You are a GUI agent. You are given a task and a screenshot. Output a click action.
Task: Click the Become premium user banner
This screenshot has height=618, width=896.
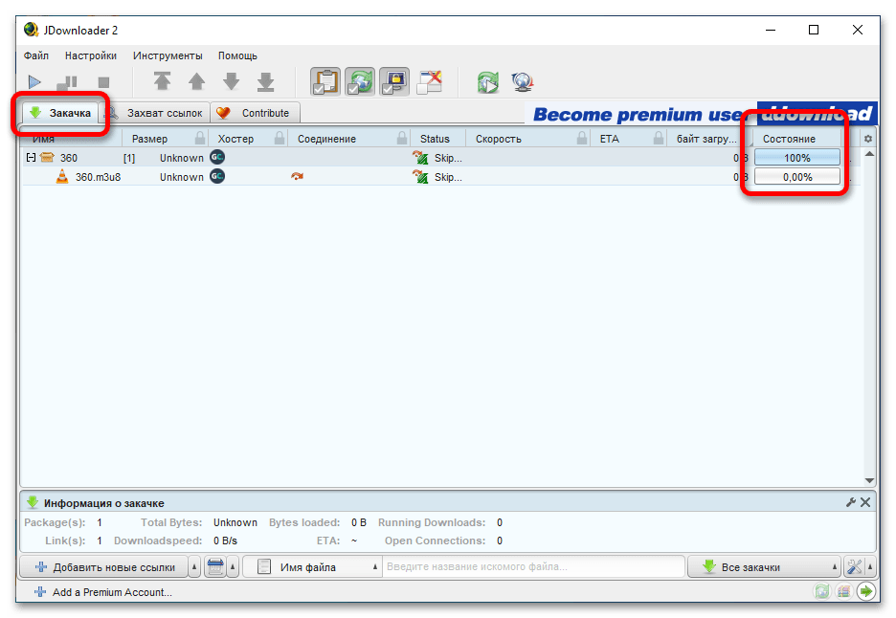point(701,114)
